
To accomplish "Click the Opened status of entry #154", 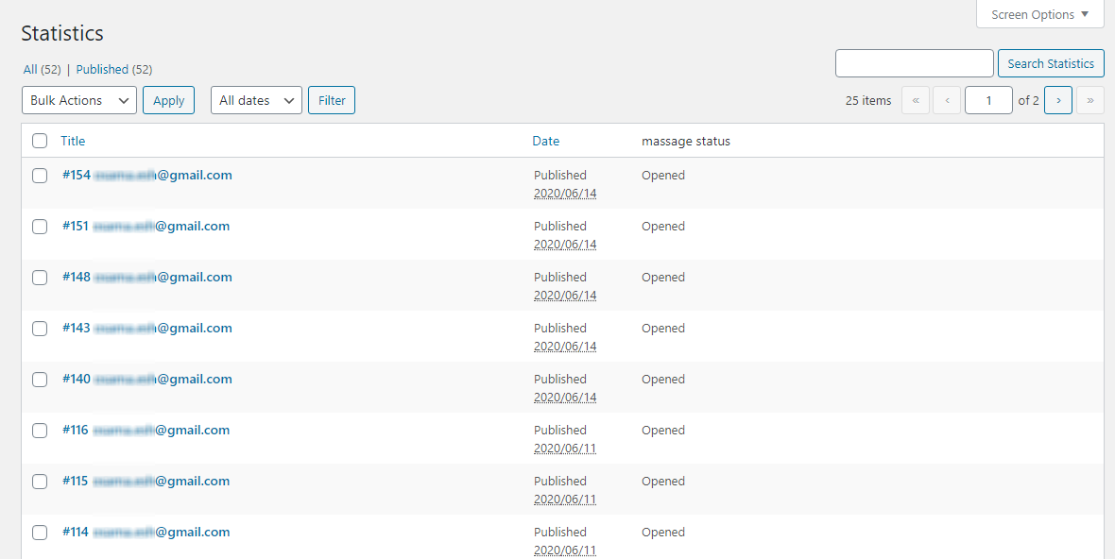I will (x=662, y=176).
